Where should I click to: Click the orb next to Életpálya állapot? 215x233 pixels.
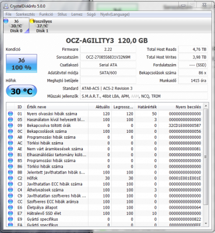[10, 207]
